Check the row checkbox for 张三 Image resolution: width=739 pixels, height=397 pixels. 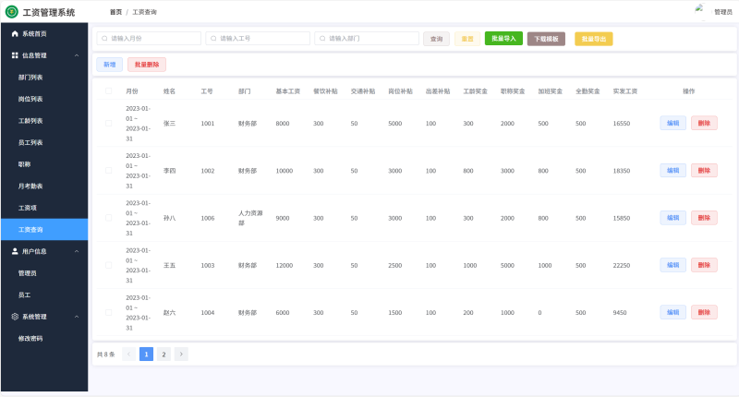click(x=108, y=124)
